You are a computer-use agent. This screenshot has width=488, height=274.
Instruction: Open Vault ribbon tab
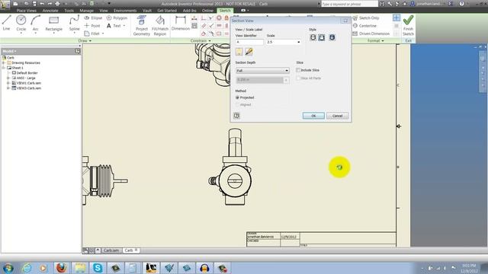tap(147, 11)
